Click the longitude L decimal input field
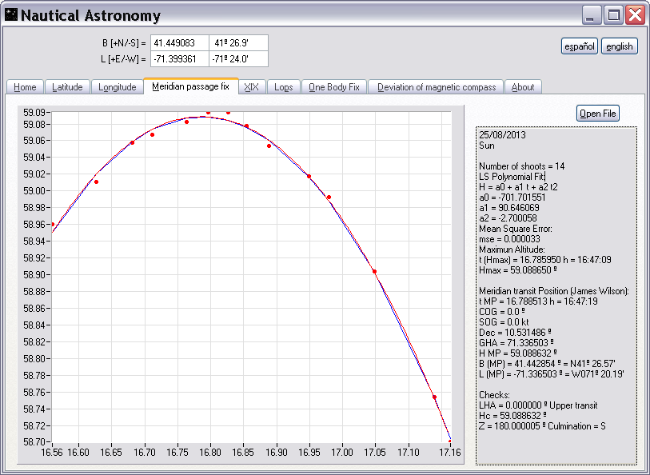This screenshot has width=650, height=475. click(179, 59)
